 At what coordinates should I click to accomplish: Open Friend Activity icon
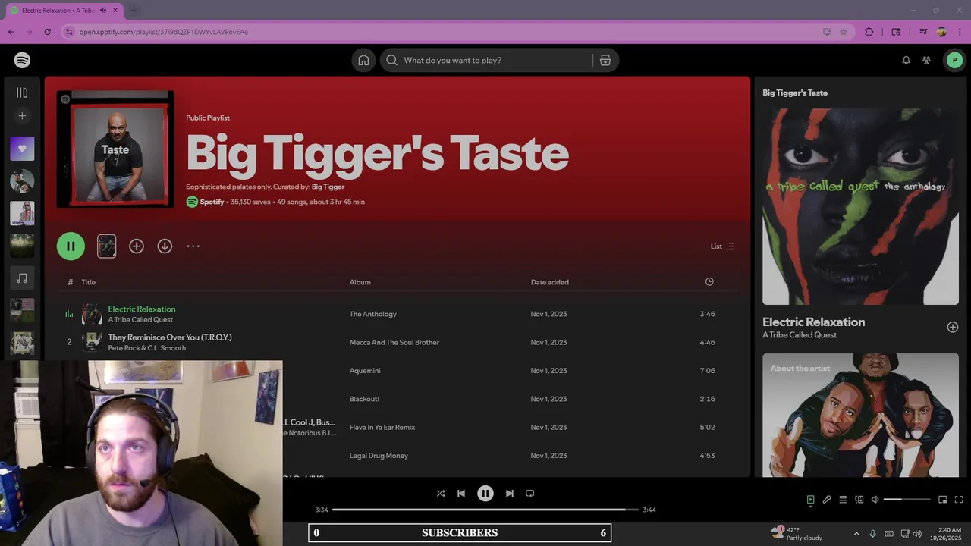pyautogui.click(x=926, y=60)
